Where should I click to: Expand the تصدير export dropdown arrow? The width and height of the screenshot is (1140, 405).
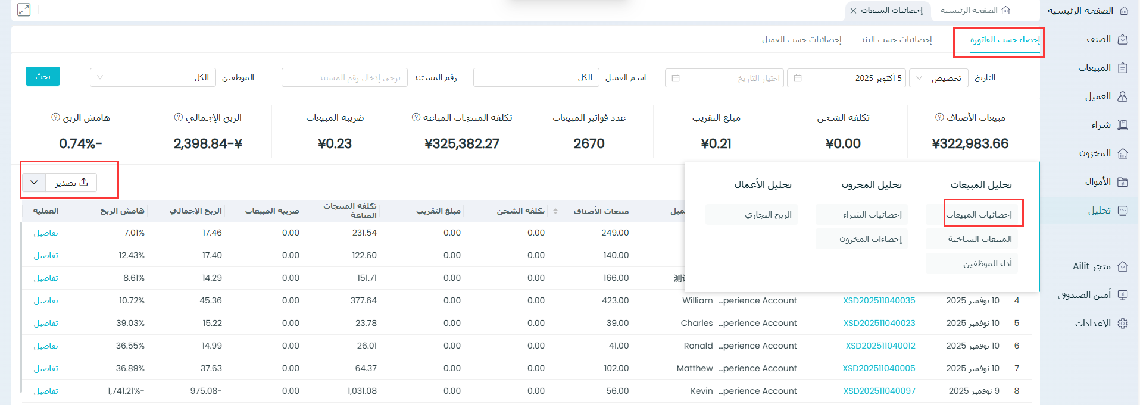35,183
